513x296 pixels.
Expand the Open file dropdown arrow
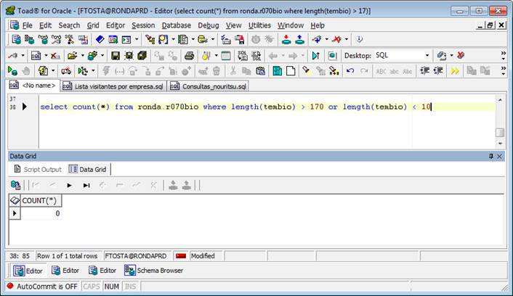82,55
